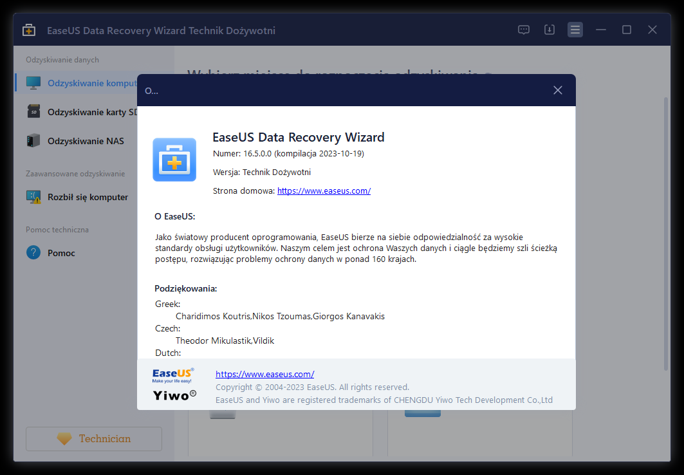Click the 'O EaseUS:' heading

tap(174, 216)
